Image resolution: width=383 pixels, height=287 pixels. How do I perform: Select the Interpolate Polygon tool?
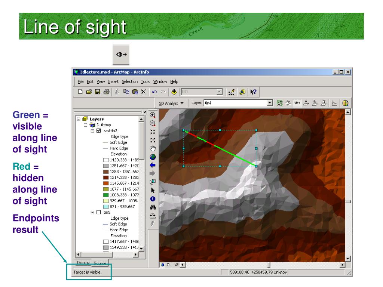(324, 103)
